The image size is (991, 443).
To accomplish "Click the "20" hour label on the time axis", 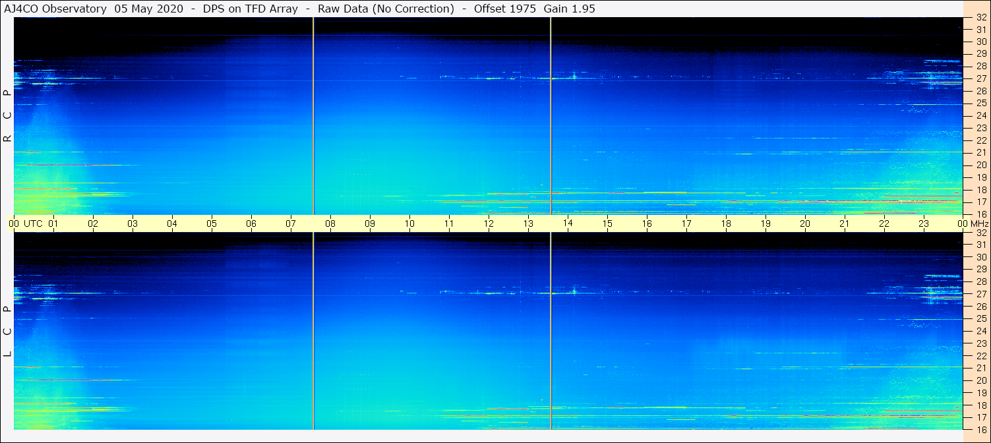I will pos(805,223).
